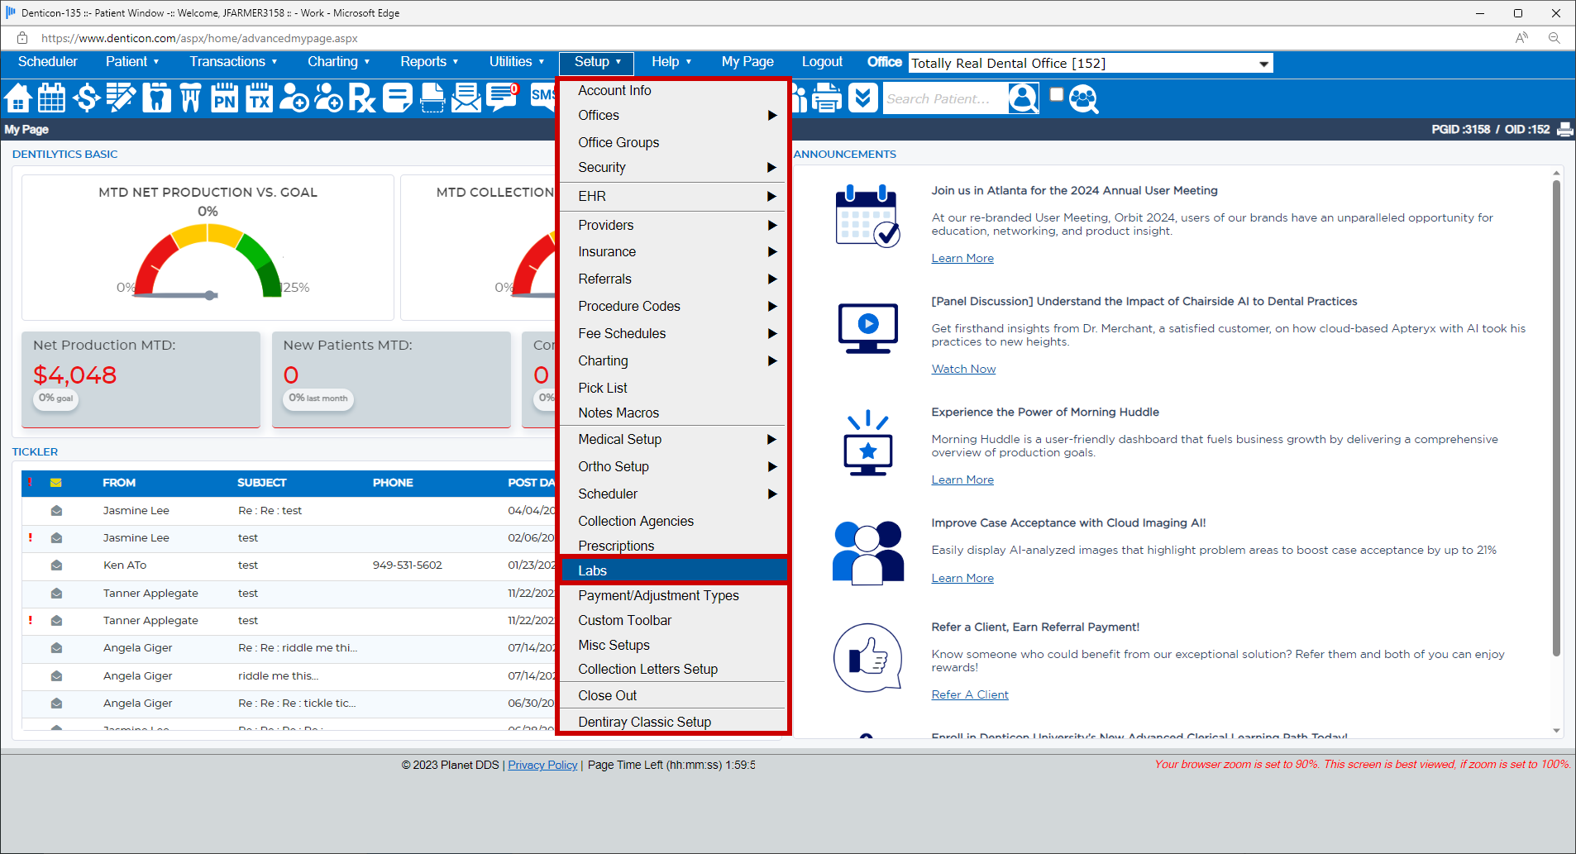Open the PN progress notes icon
The width and height of the screenshot is (1576, 854).
(225, 98)
